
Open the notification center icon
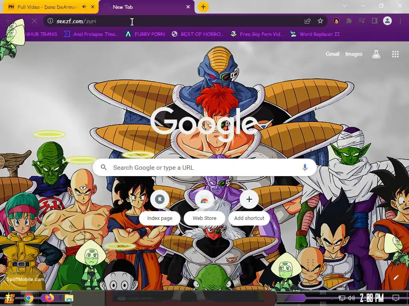tap(396, 298)
